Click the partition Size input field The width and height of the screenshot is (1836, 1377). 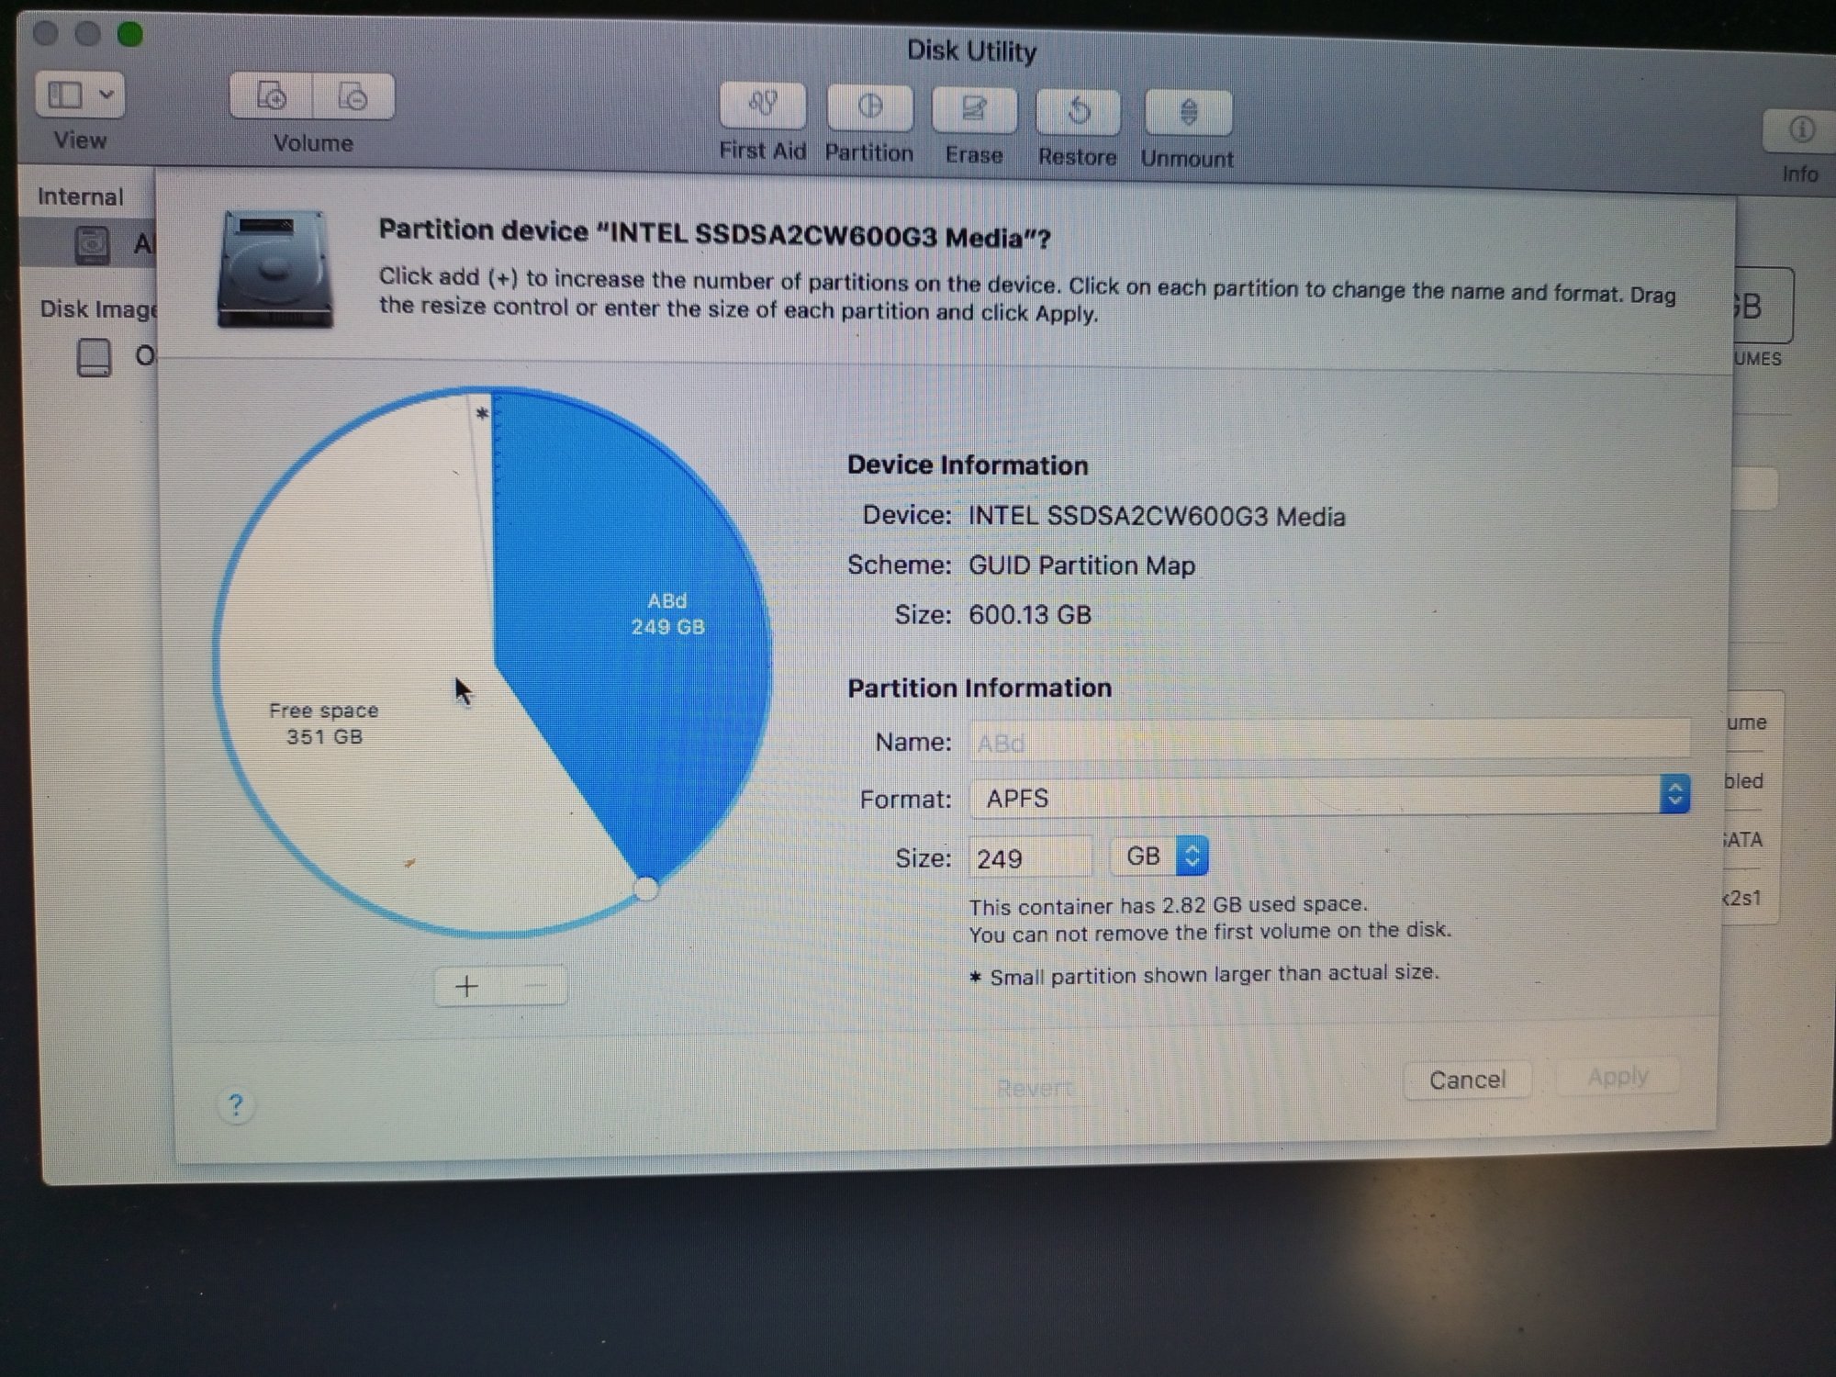click(1029, 857)
